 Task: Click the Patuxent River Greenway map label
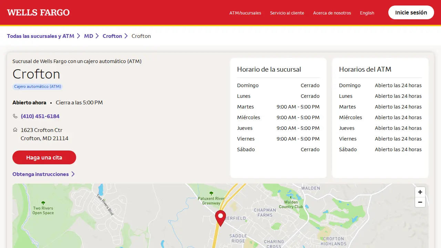[x=211, y=201]
